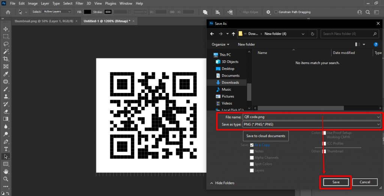Screen dimensions: 384x196
Task: Enable the Thumbnail checkbox
Action: 324,151
